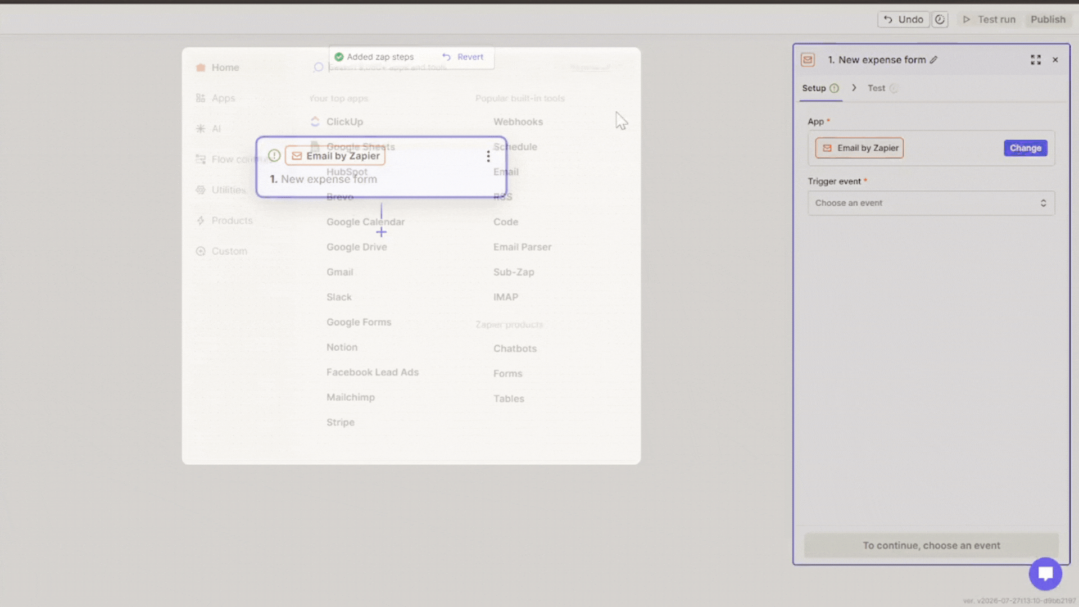Select Mailchimp app

[350, 397]
